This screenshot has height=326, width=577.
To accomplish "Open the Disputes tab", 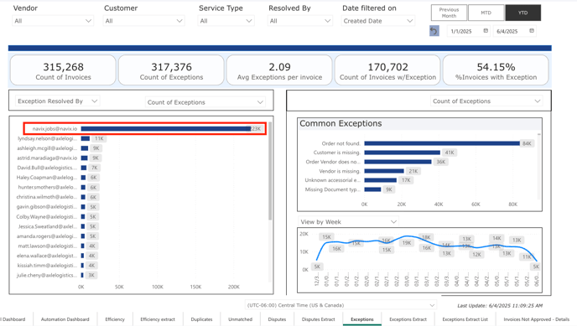I will (x=277, y=319).
